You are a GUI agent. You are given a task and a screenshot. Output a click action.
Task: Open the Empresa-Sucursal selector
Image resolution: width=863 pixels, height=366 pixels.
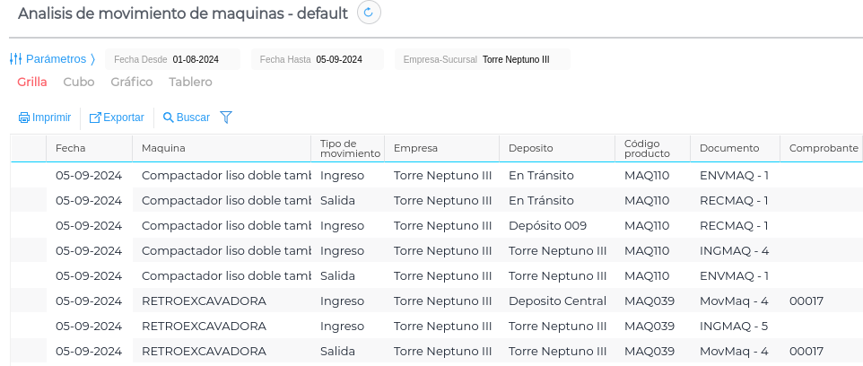pyautogui.click(x=515, y=59)
